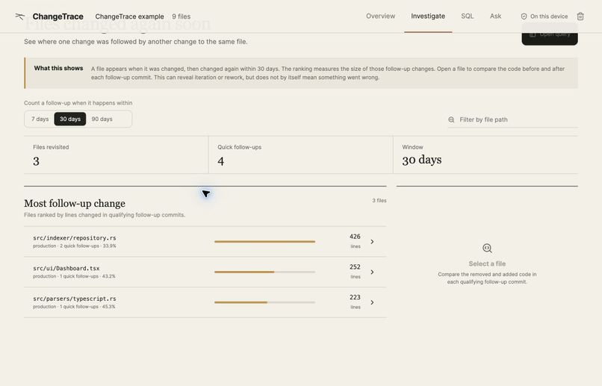Click 'production · 1 quick follow-ups · 45.3%' subtitle

(x=74, y=307)
